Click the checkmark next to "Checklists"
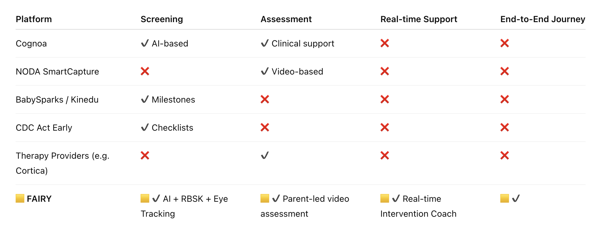 145,128
